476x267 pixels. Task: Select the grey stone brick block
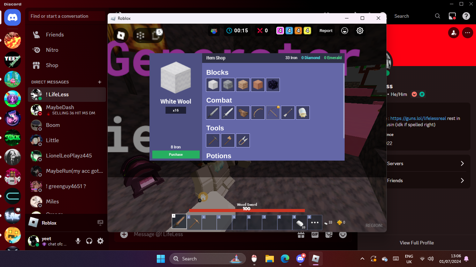coord(228,85)
